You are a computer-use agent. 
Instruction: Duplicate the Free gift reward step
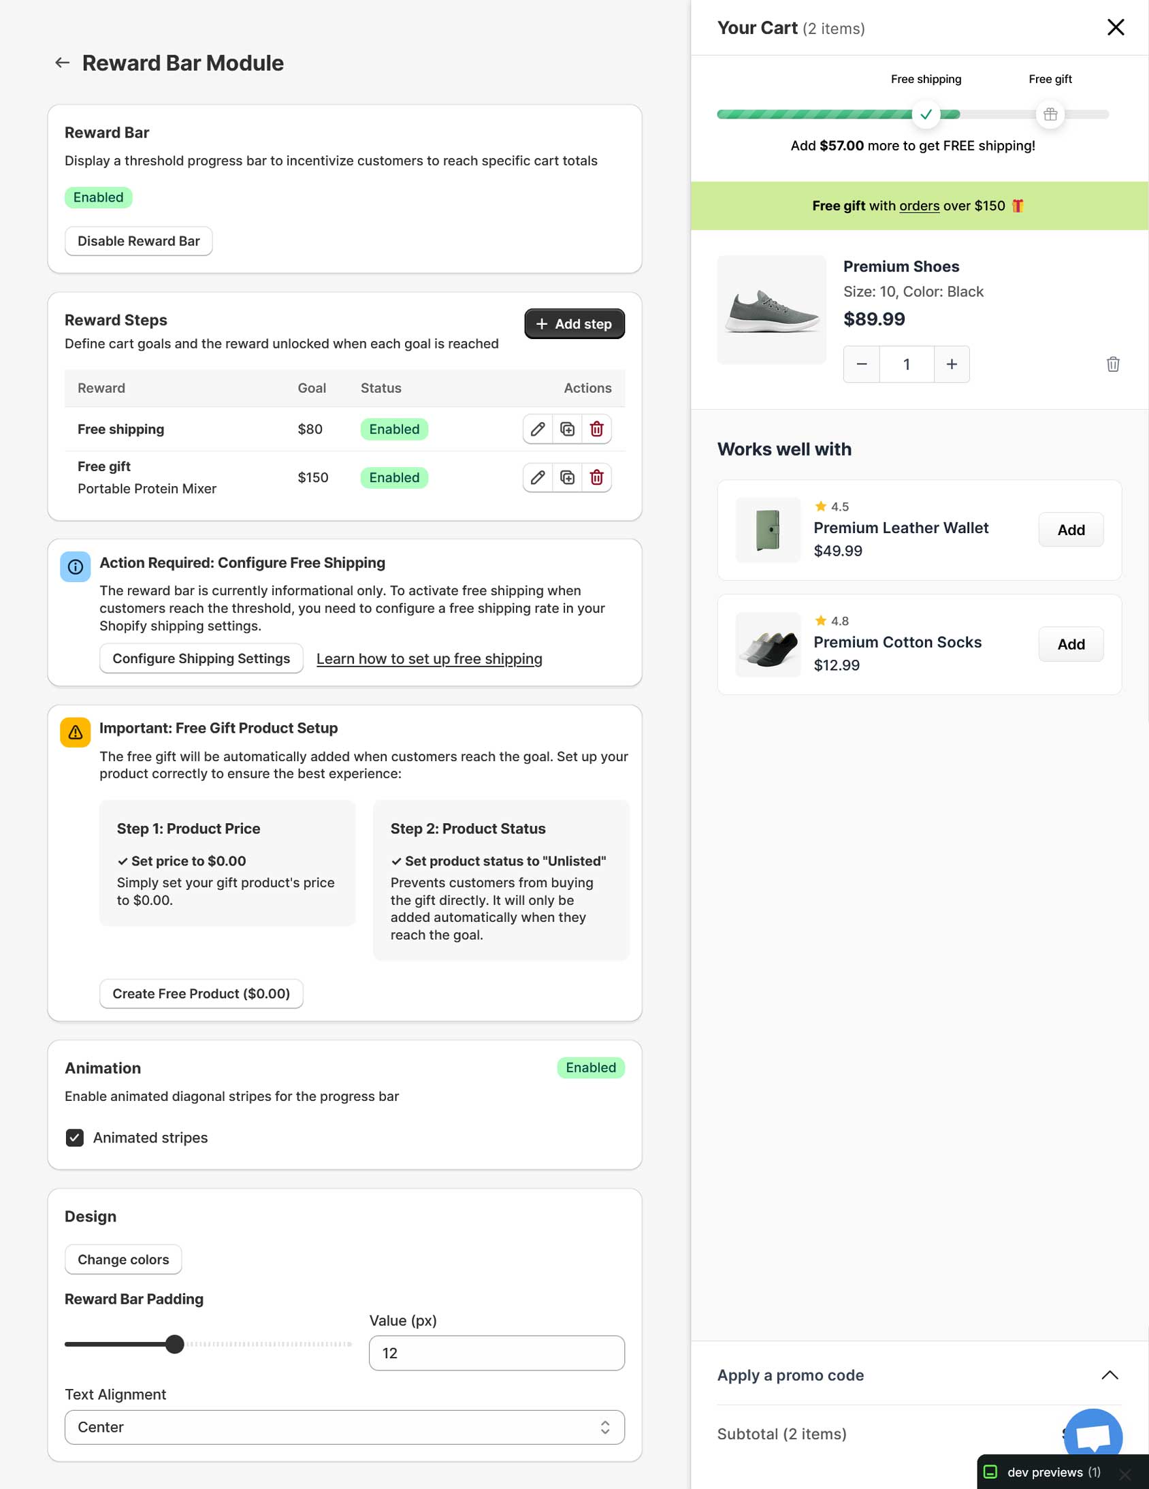[567, 477]
